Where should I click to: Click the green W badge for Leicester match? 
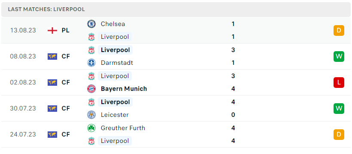tap(339, 108)
